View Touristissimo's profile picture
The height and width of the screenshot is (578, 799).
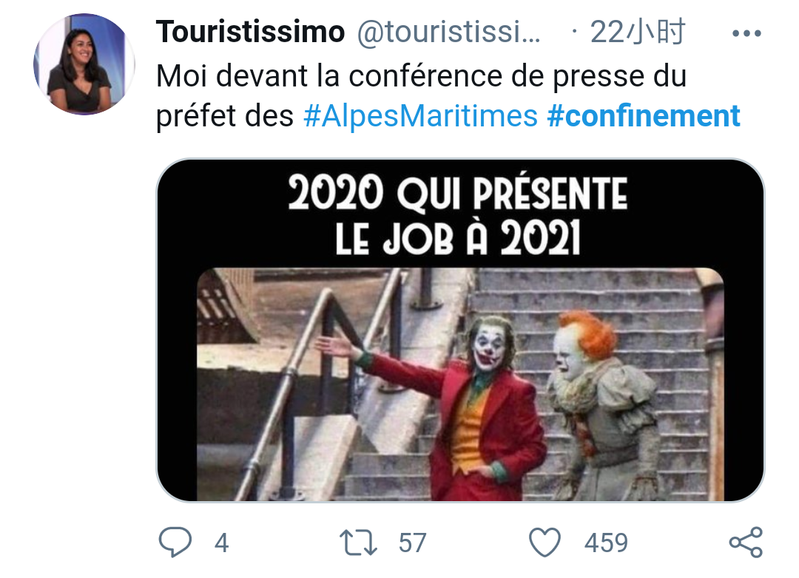click(x=84, y=64)
